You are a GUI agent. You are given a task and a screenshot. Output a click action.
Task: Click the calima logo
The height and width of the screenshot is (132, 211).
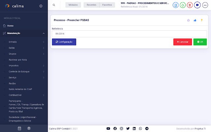click(x=14, y=6)
